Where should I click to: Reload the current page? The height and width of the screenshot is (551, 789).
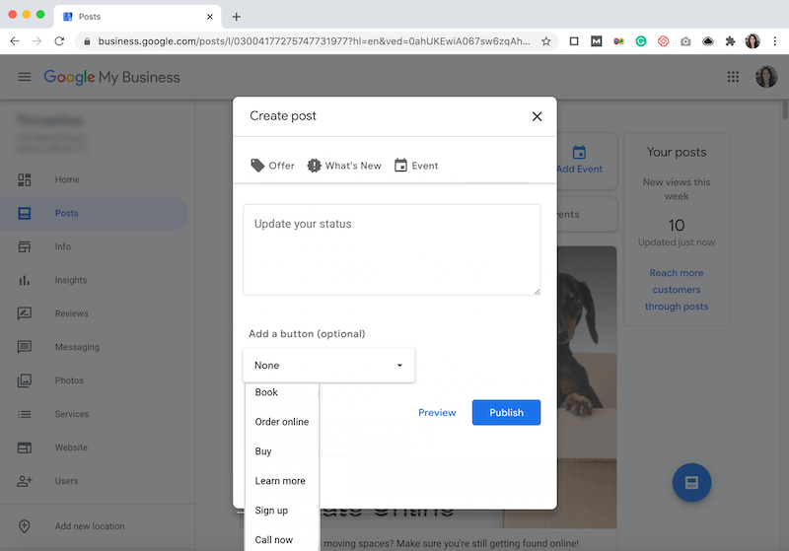59,41
